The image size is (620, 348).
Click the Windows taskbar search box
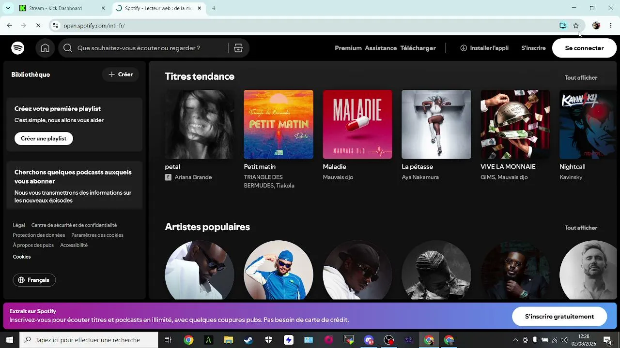(x=89, y=340)
